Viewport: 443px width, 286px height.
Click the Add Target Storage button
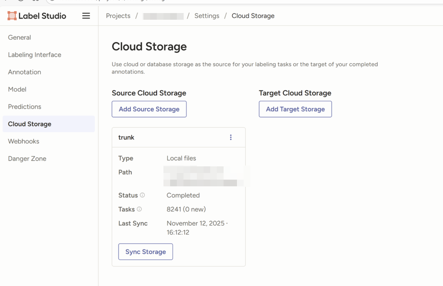point(295,109)
